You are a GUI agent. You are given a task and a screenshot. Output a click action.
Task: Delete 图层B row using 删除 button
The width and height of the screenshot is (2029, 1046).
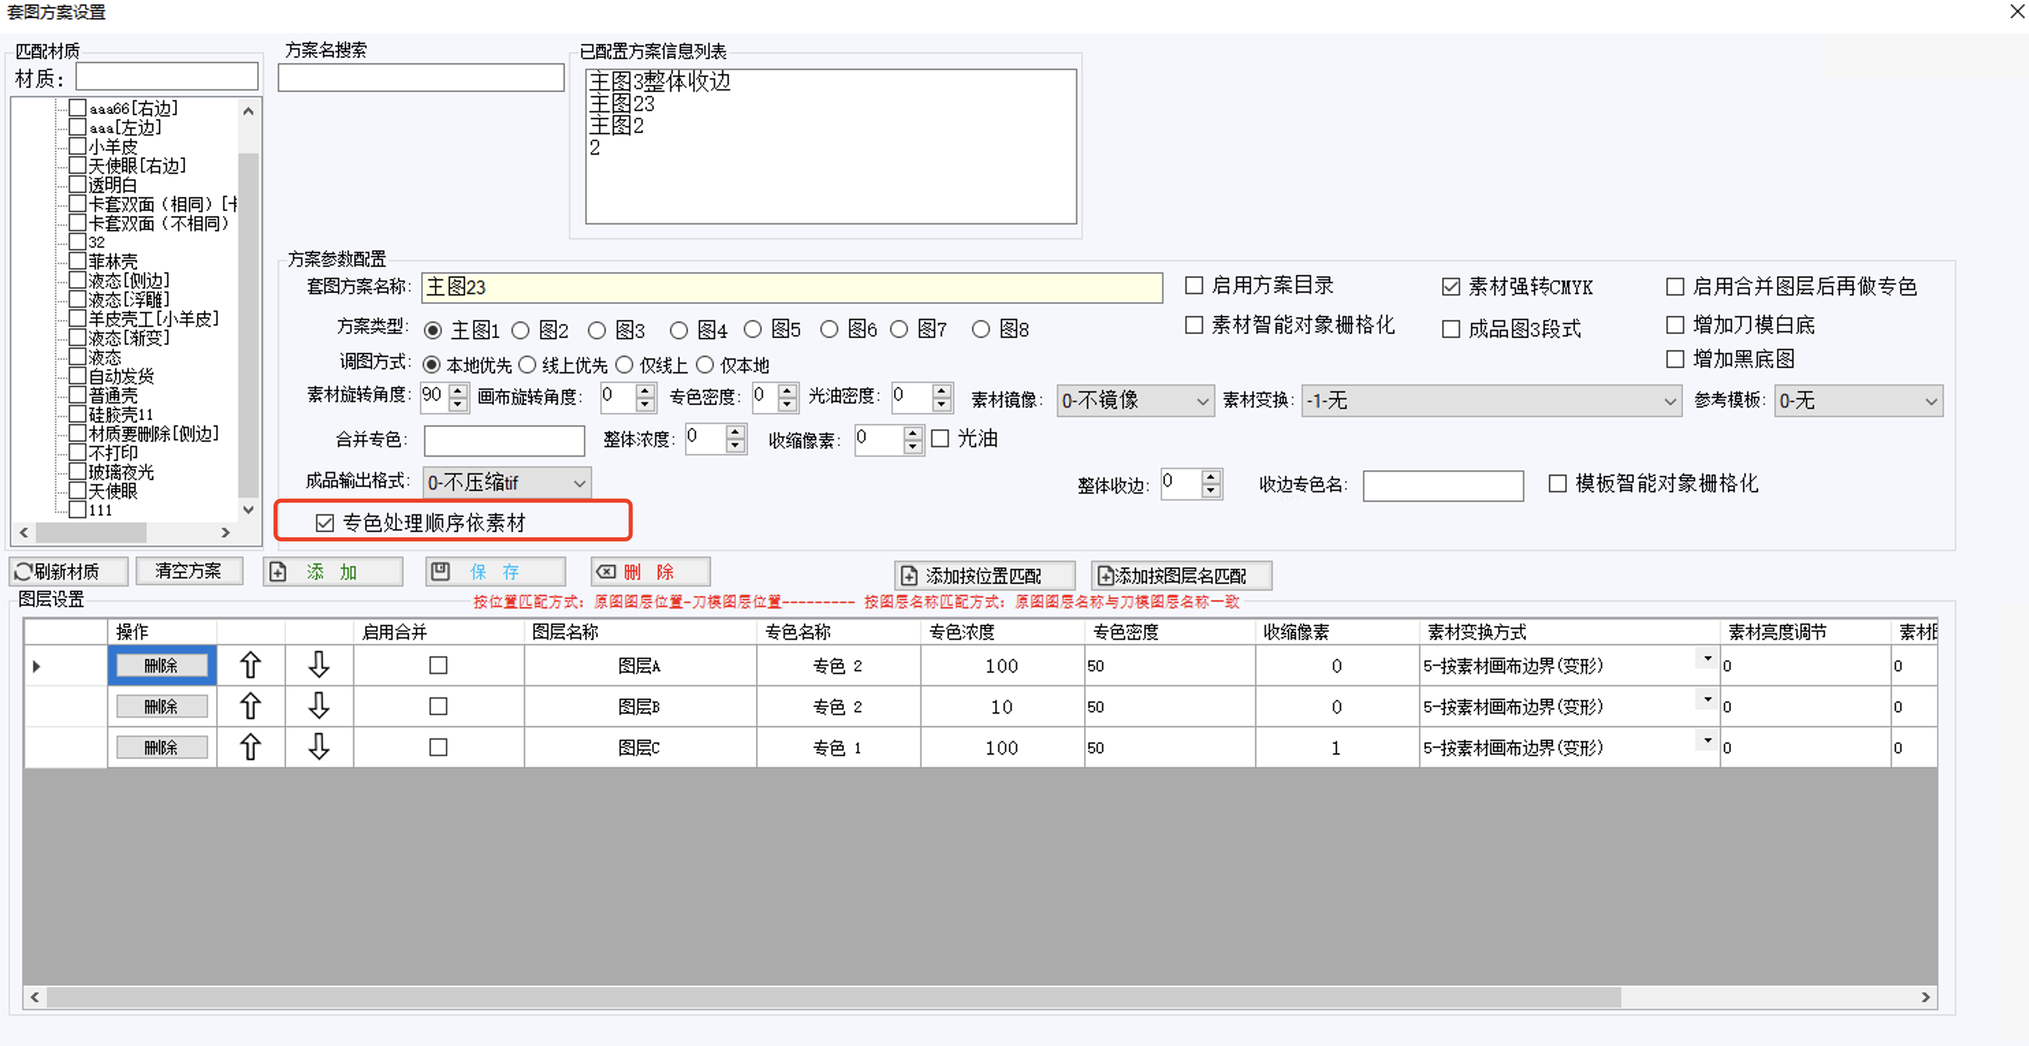161,706
